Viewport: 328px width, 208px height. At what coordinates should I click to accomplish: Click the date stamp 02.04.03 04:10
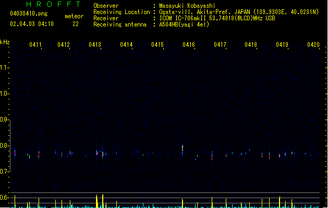[32, 24]
